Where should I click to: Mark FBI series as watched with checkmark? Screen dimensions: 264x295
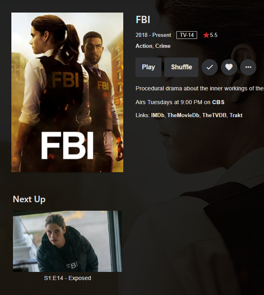click(x=210, y=67)
